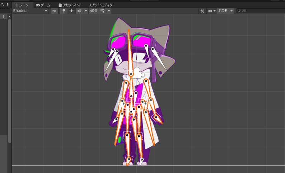The height and width of the screenshot is (173, 285).
Task: Open the component editor tools wrench icon
Action: pyautogui.click(x=202, y=11)
